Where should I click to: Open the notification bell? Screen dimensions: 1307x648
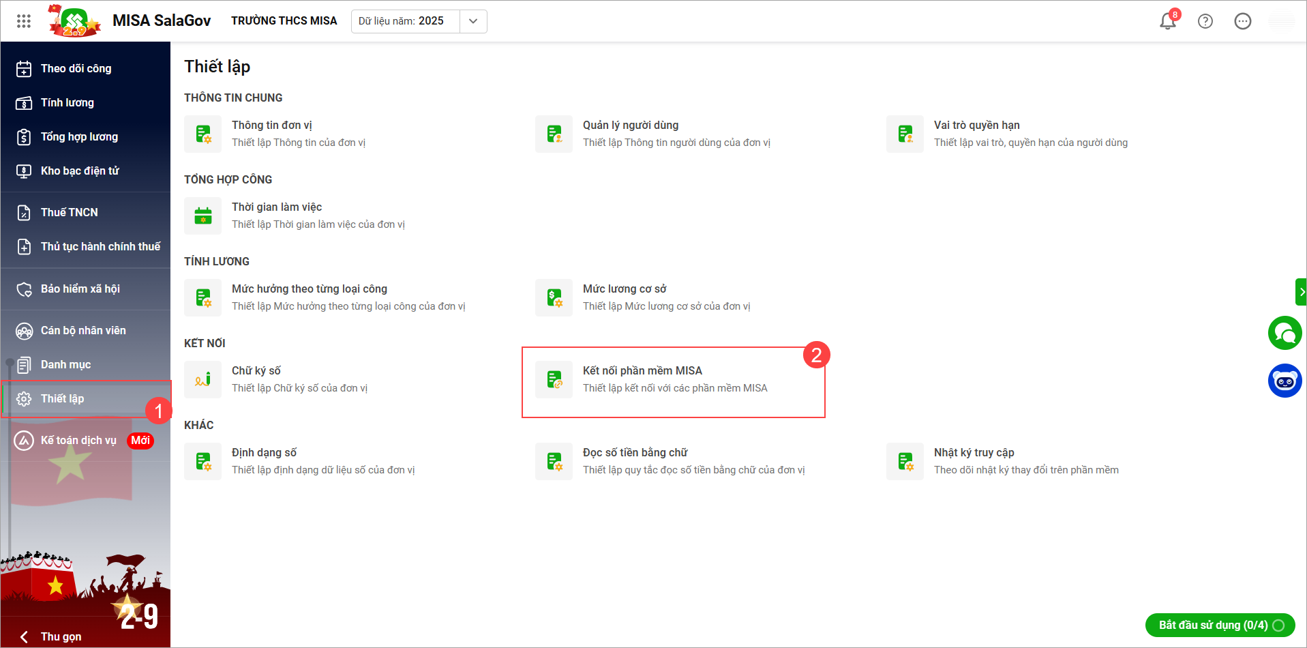1167,21
